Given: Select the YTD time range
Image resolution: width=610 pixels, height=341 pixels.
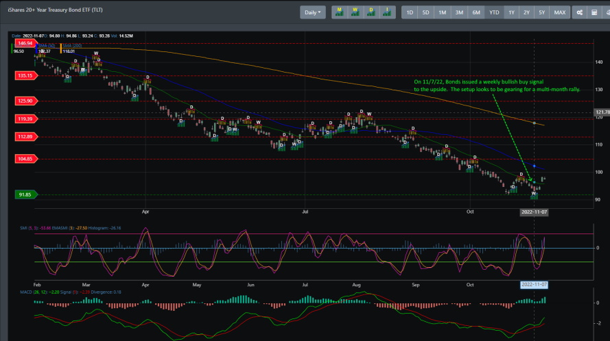Looking at the screenshot, I should pyautogui.click(x=494, y=12).
